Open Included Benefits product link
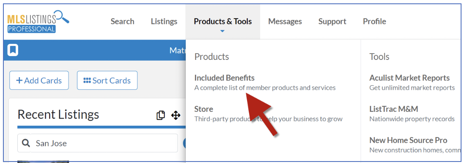 point(225,78)
